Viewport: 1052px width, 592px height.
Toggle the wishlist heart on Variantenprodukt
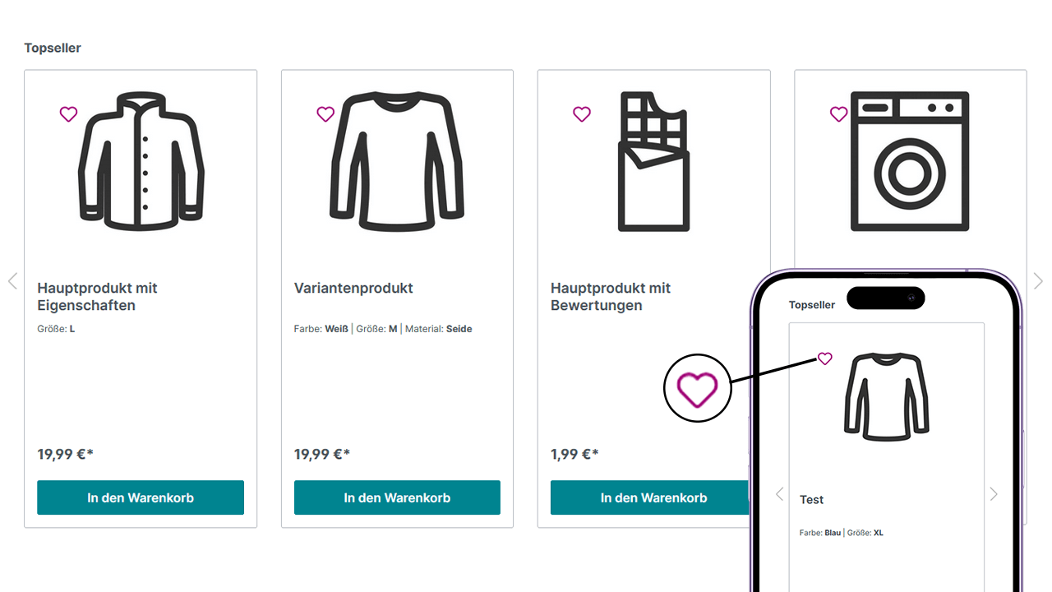pyautogui.click(x=325, y=114)
